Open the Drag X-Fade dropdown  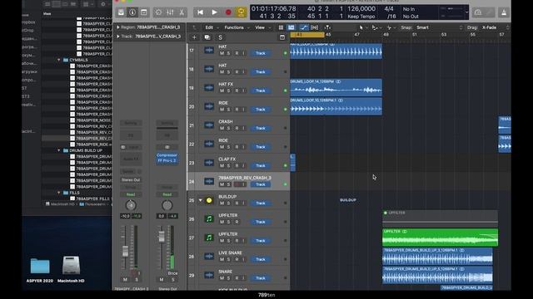495,27
